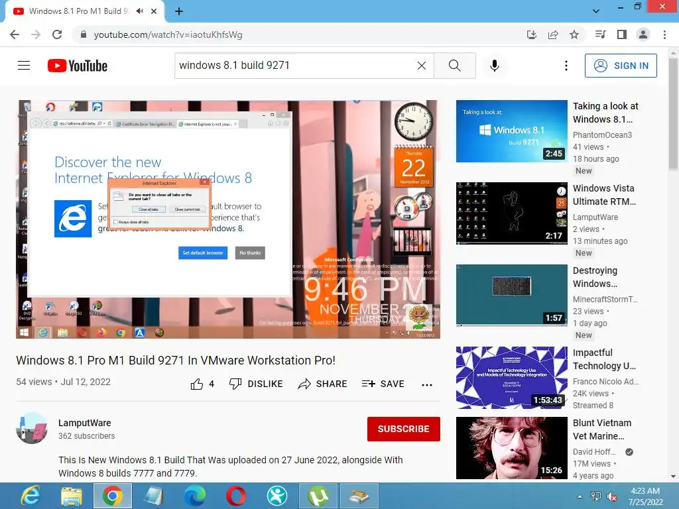
Task: Click David Hoff channel name
Action: (594, 451)
